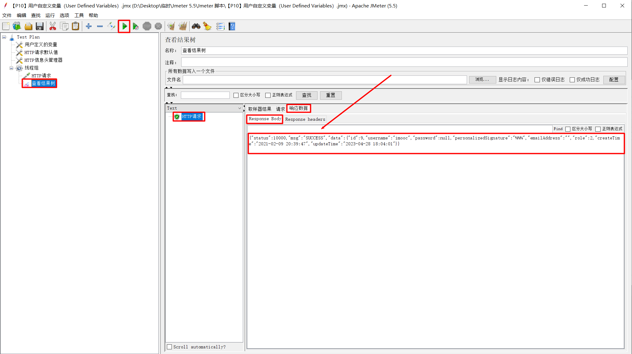Select 查看结果树 tree item

[x=43, y=84]
